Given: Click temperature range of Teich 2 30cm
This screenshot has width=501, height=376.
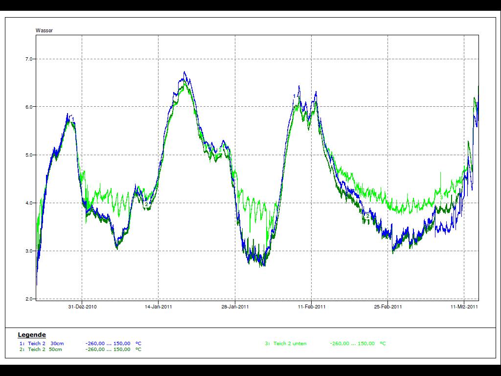Looking at the screenshot, I should 113,343.
